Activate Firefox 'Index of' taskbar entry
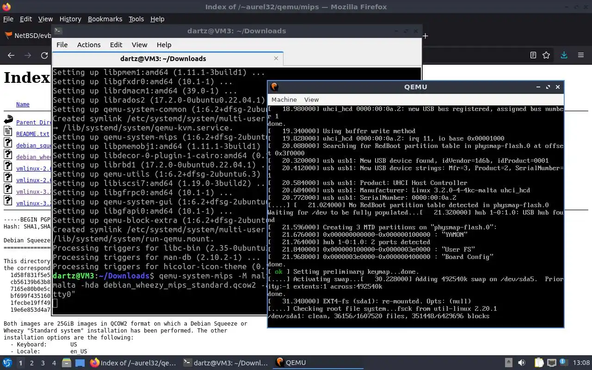592x370 pixels. (133, 363)
